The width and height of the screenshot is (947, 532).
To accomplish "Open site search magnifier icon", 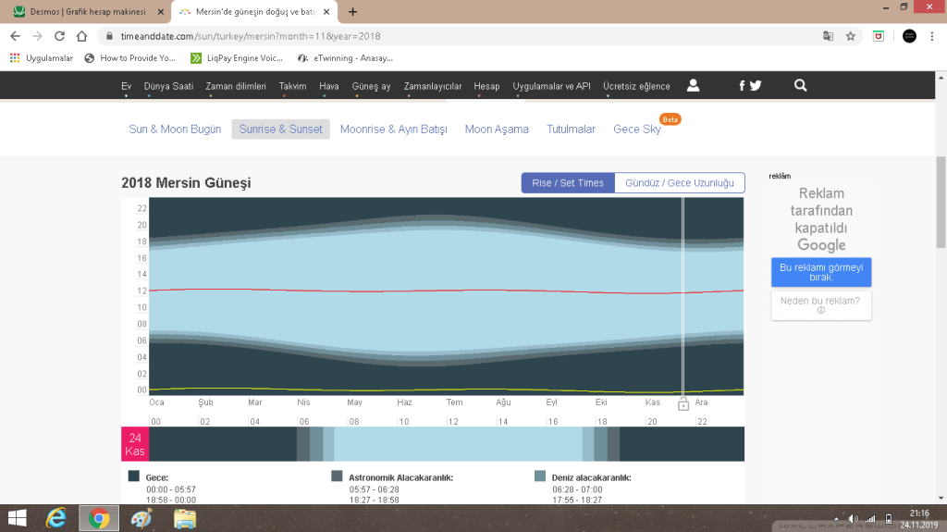I will (x=800, y=85).
